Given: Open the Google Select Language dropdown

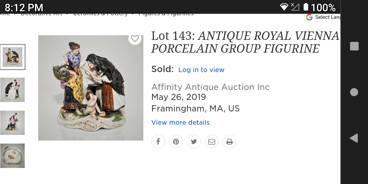Looking at the screenshot, I should (x=323, y=17).
